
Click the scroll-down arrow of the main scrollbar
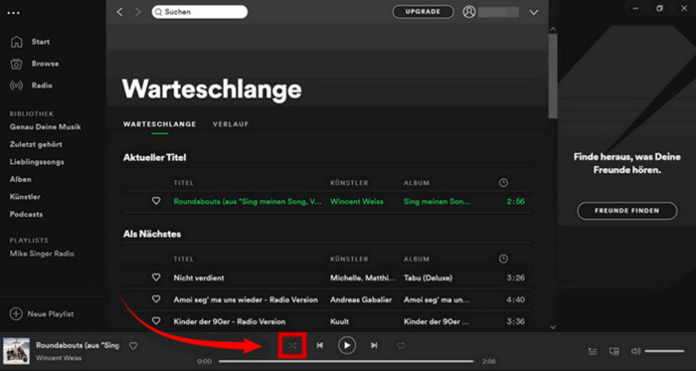click(x=553, y=327)
